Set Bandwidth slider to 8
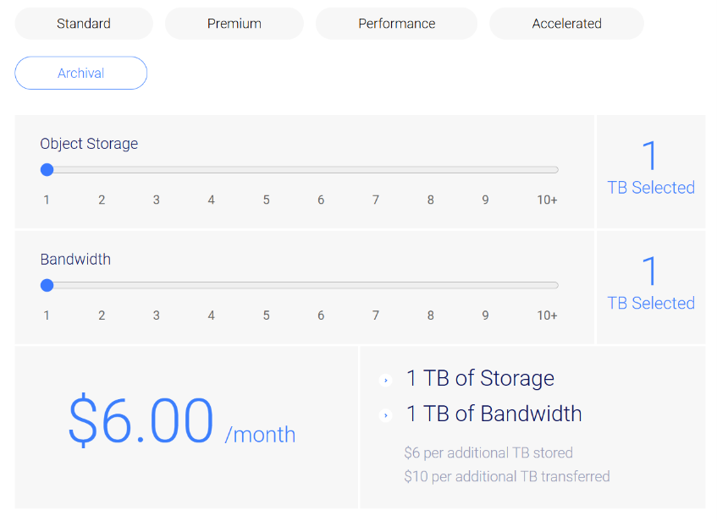This screenshot has height=521, width=717. tap(431, 286)
